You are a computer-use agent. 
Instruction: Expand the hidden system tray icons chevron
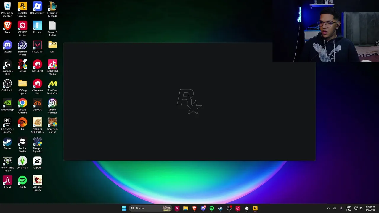coord(328,208)
